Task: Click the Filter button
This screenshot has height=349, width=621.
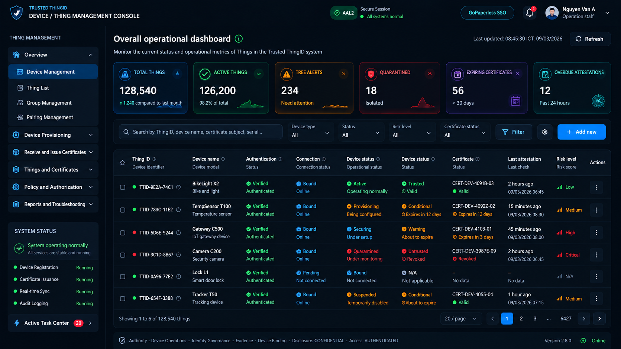Action: click(514, 132)
